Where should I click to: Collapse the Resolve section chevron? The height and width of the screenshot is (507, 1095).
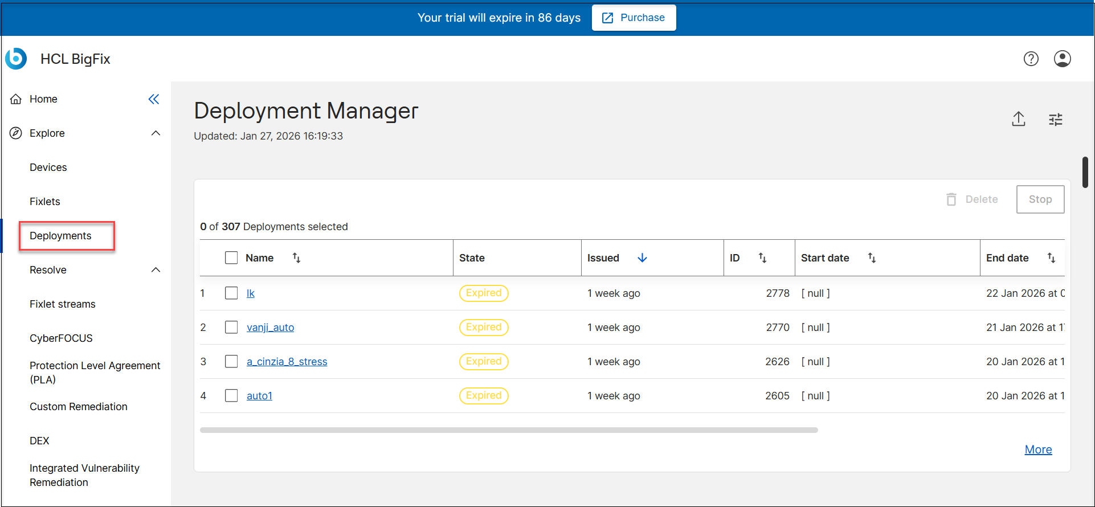[x=156, y=270]
